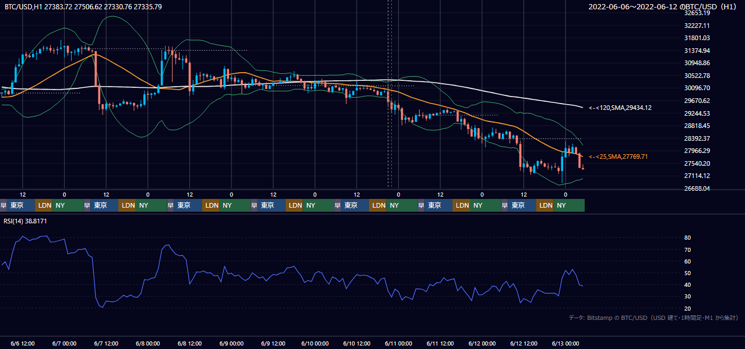Click the 6/6 12:00 date label
This screenshot has width=745, height=349.
[23, 343]
